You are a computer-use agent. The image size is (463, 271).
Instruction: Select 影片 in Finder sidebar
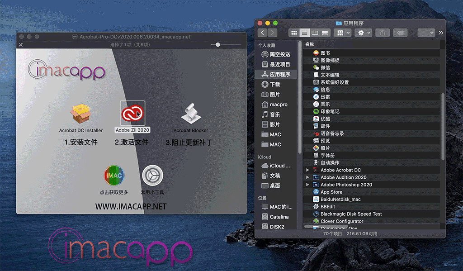coord(276,125)
